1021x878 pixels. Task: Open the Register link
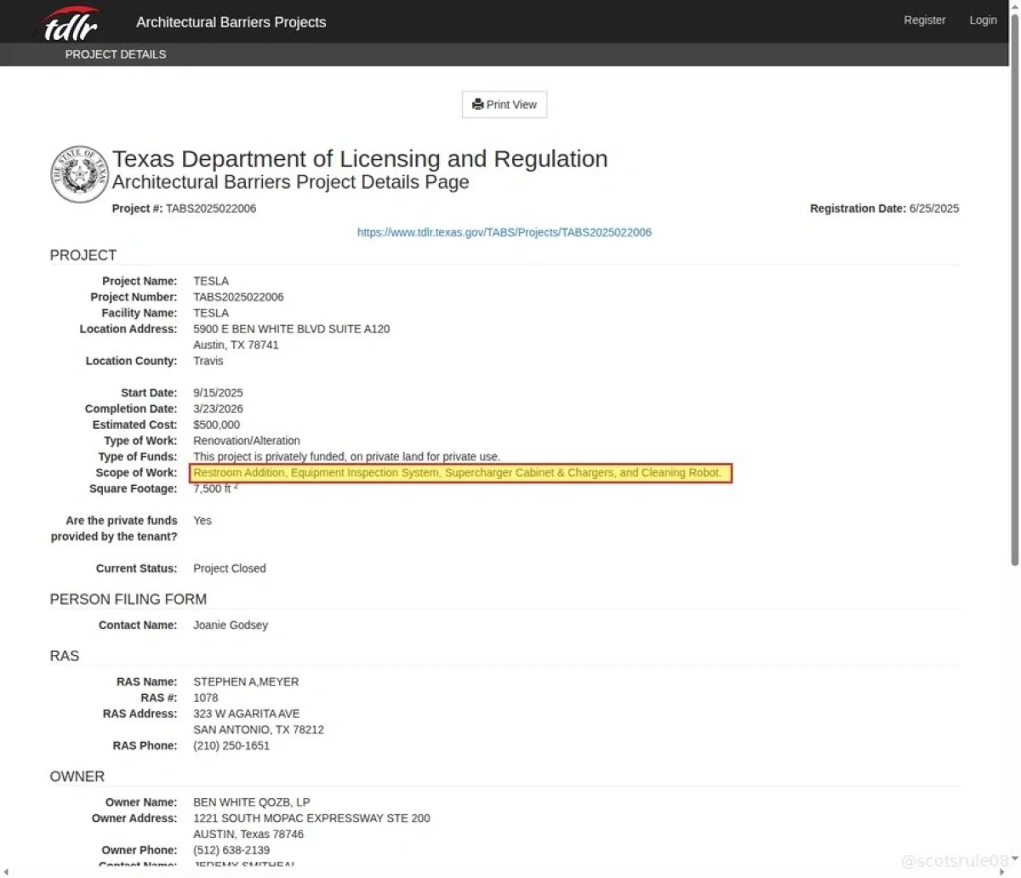[924, 20]
